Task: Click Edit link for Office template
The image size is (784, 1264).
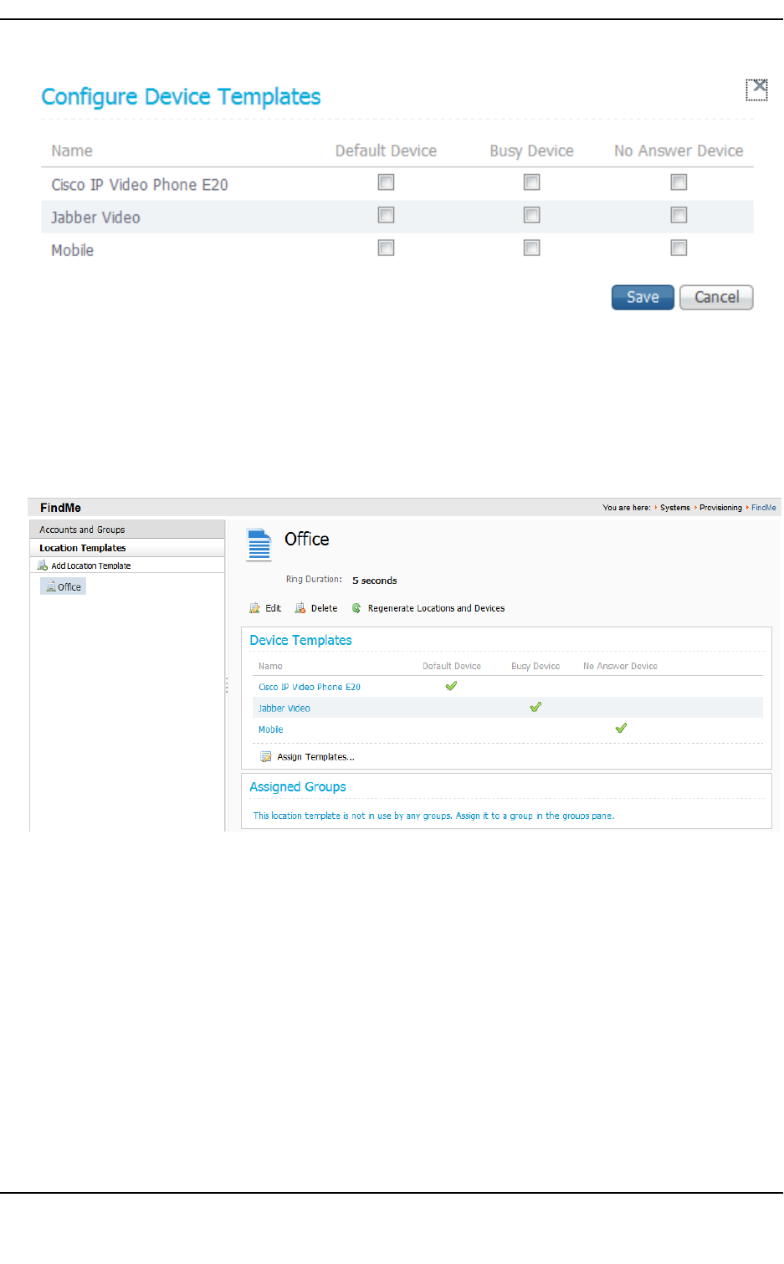Action: pos(273,608)
